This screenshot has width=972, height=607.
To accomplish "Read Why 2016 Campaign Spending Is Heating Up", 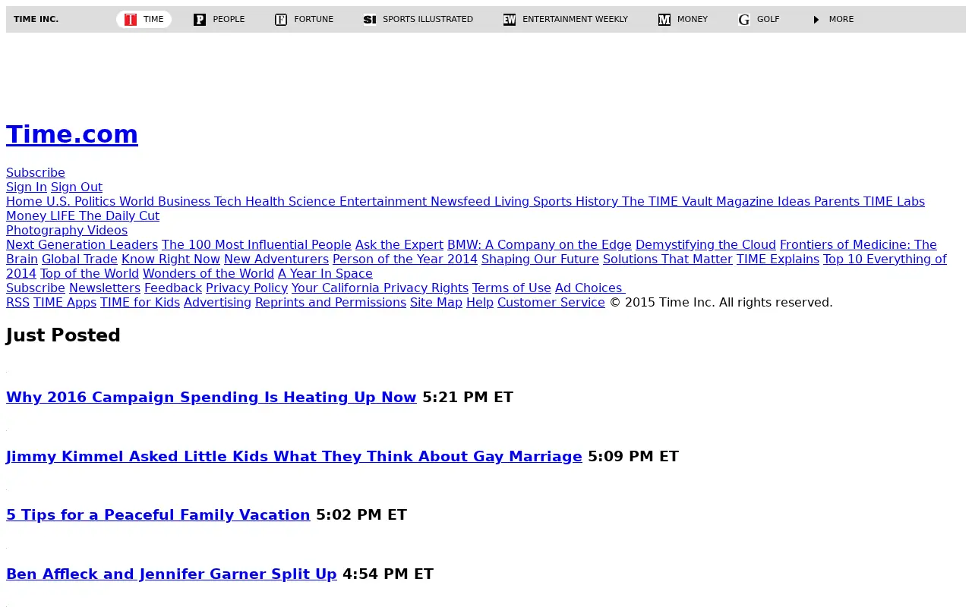I will tap(211, 398).
